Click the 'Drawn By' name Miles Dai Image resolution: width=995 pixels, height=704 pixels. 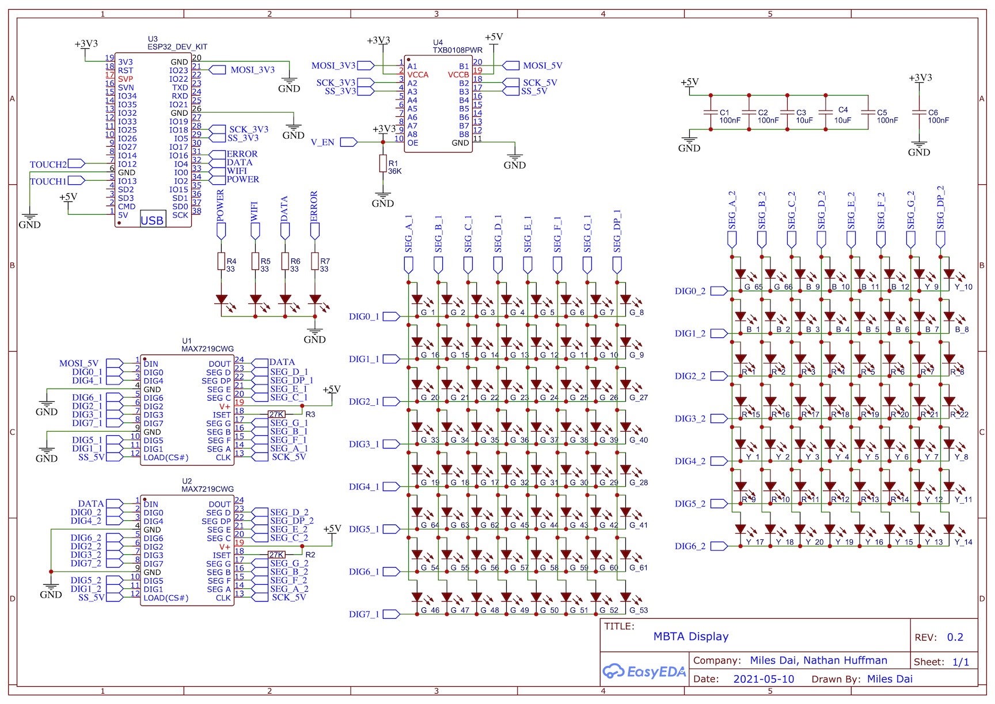click(x=890, y=679)
